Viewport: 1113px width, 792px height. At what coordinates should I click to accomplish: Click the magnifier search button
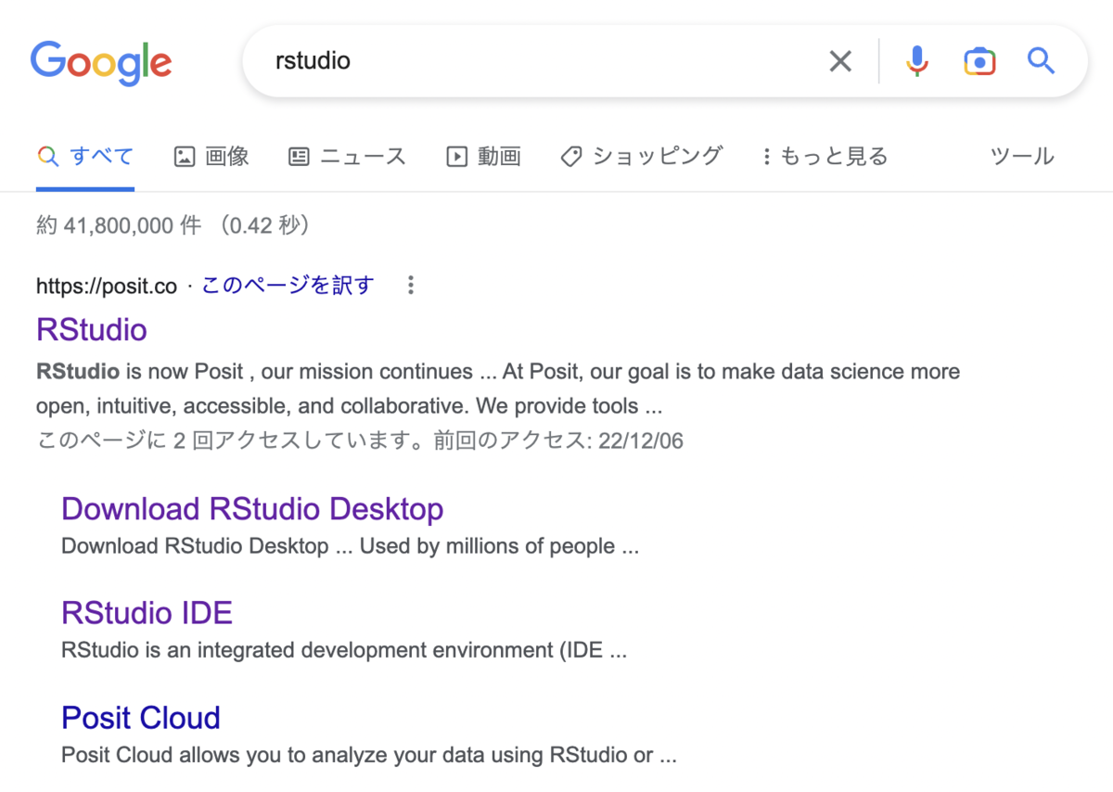(x=1042, y=62)
